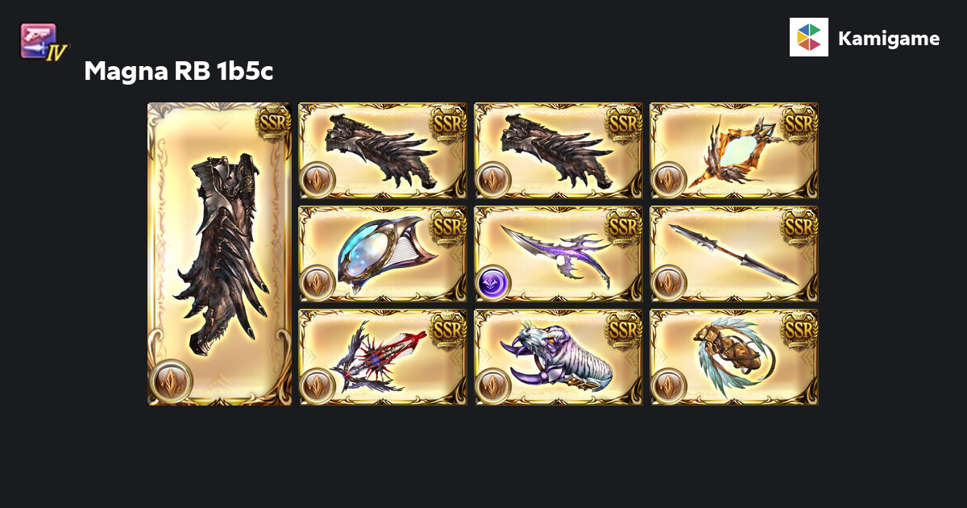Pick the long spear weapon card

[x=734, y=254]
